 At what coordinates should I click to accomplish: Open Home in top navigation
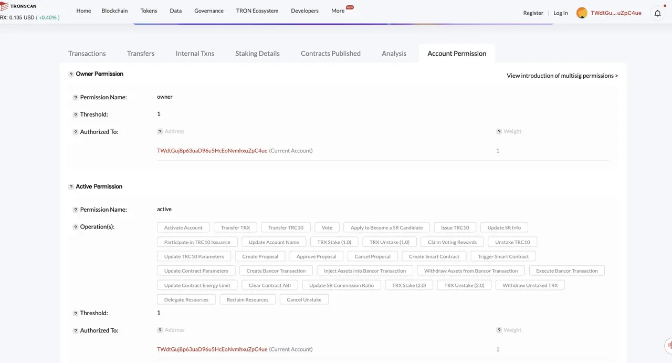click(83, 11)
